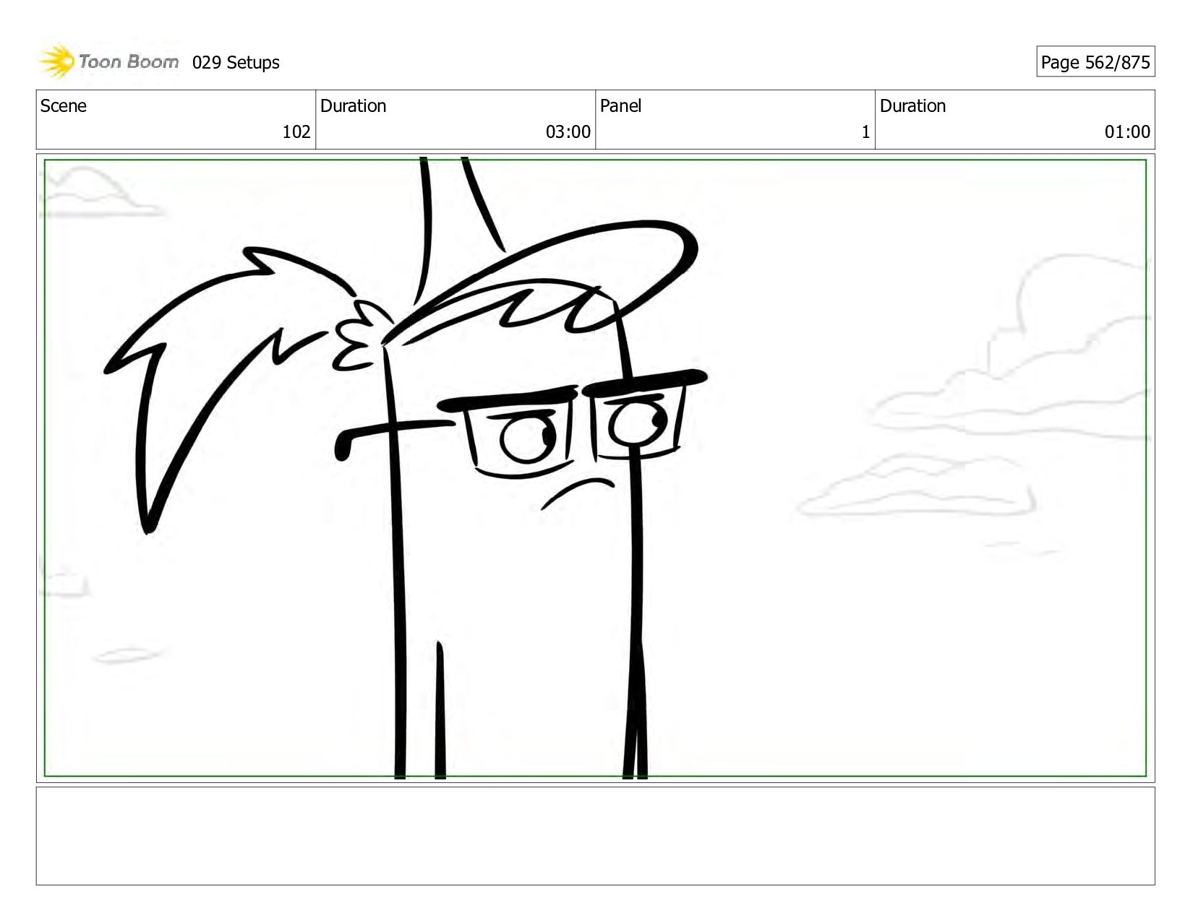
Task: Select the scene number '102'
Action: tap(296, 132)
